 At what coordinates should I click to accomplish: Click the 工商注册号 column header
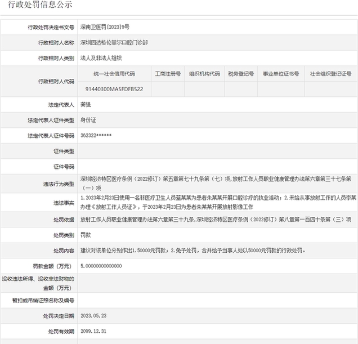click(168, 74)
